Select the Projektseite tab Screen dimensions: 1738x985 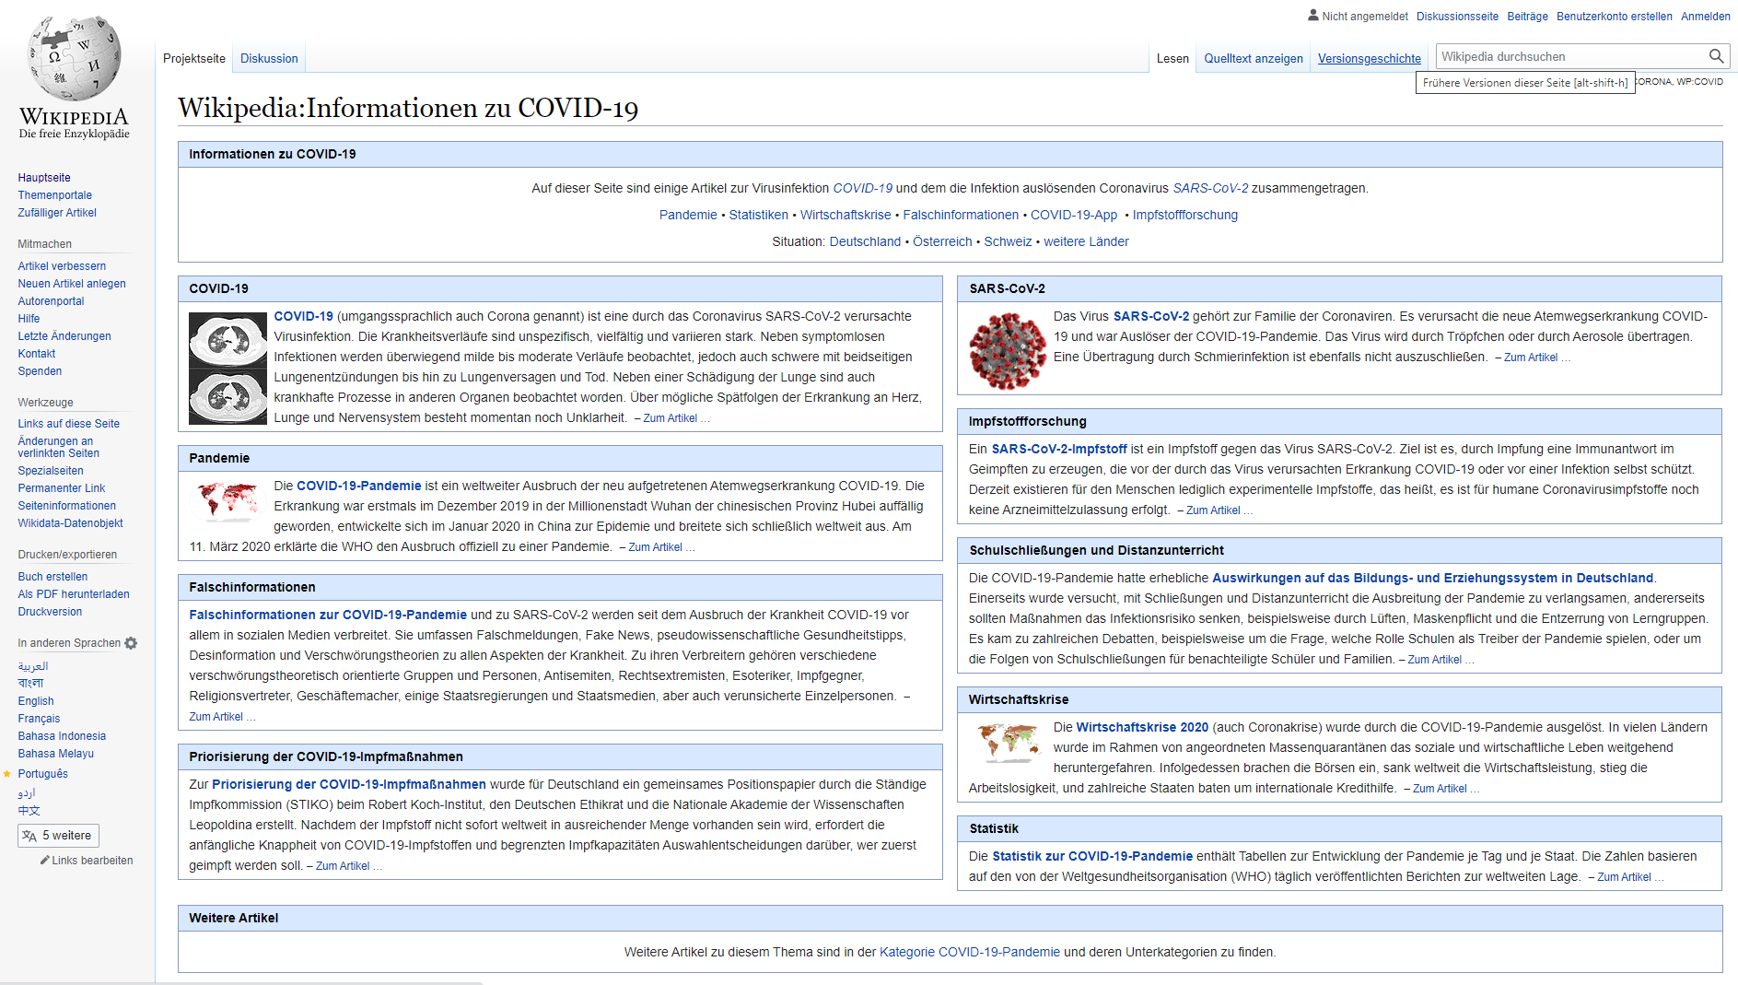[194, 58]
